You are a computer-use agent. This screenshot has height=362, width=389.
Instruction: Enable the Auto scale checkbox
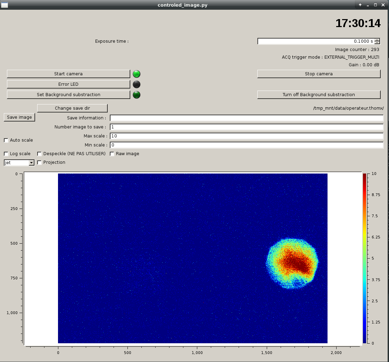point(6,140)
